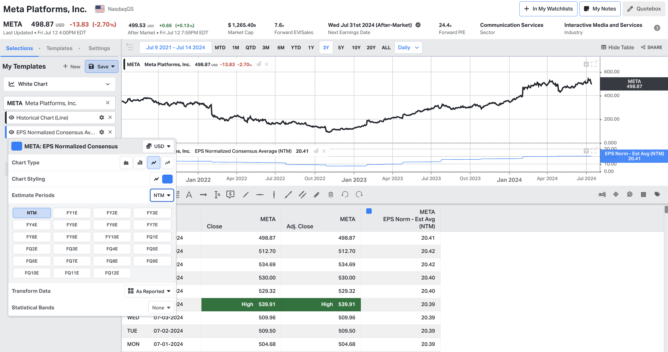Select the text annotation tool
668x352 pixels.
click(189, 195)
